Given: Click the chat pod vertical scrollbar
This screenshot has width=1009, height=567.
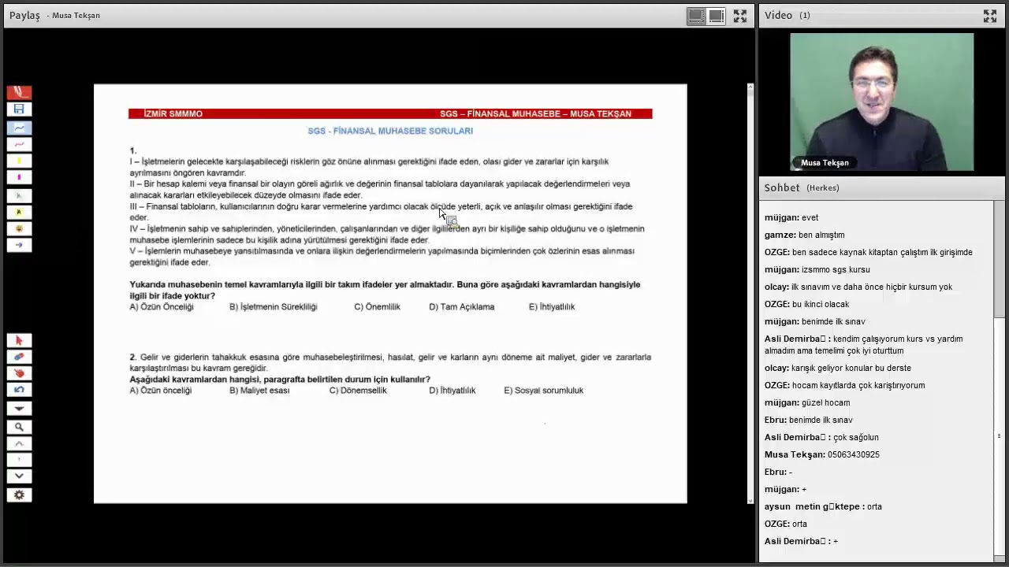Looking at the screenshot, I should point(999,380).
